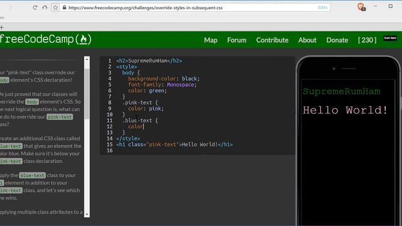Reload the page with the refresh icon

pyautogui.click(x=35, y=8)
